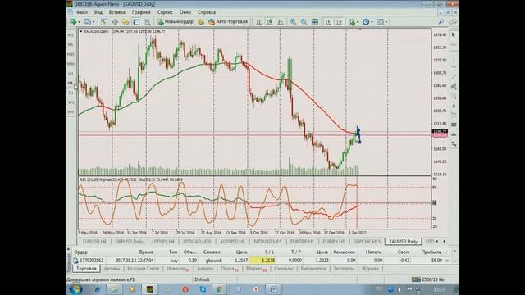525x295 pixels.
Task: Open the Вид menu
Action: point(98,12)
